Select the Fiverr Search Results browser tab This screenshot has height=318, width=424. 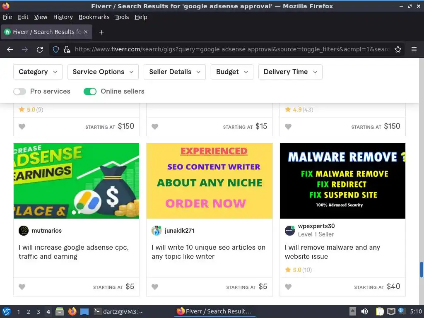46,32
